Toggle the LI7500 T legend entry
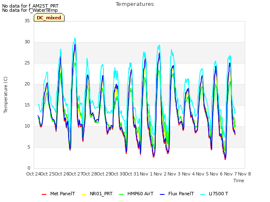270x202 pixels. coord(215,194)
